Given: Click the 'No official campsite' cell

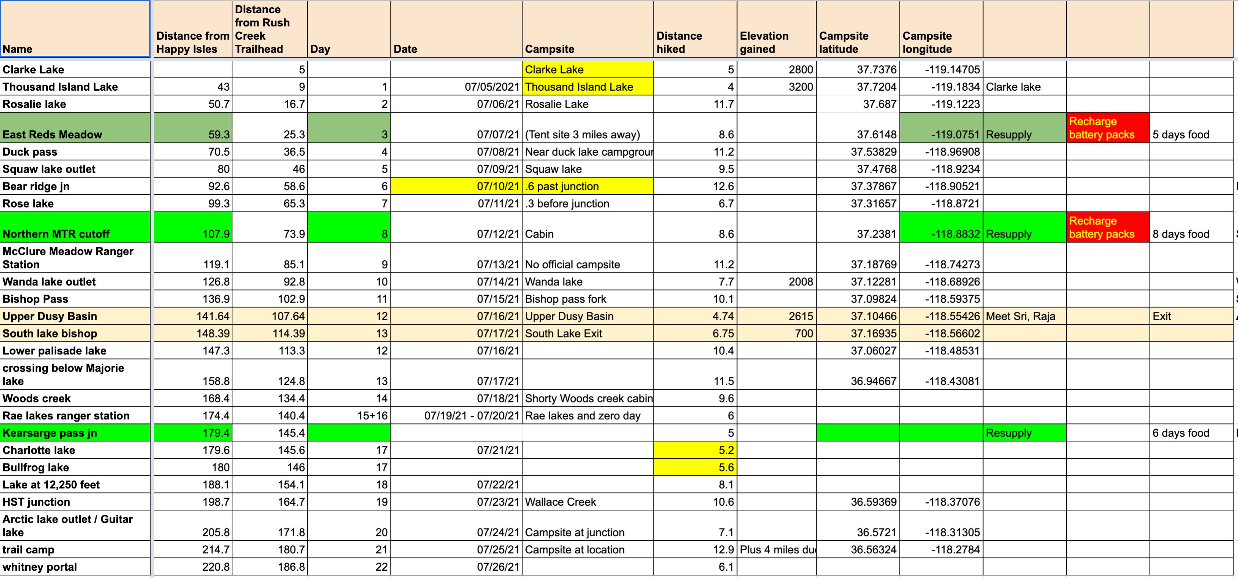Looking at the screenshot, I should [588, 257].
